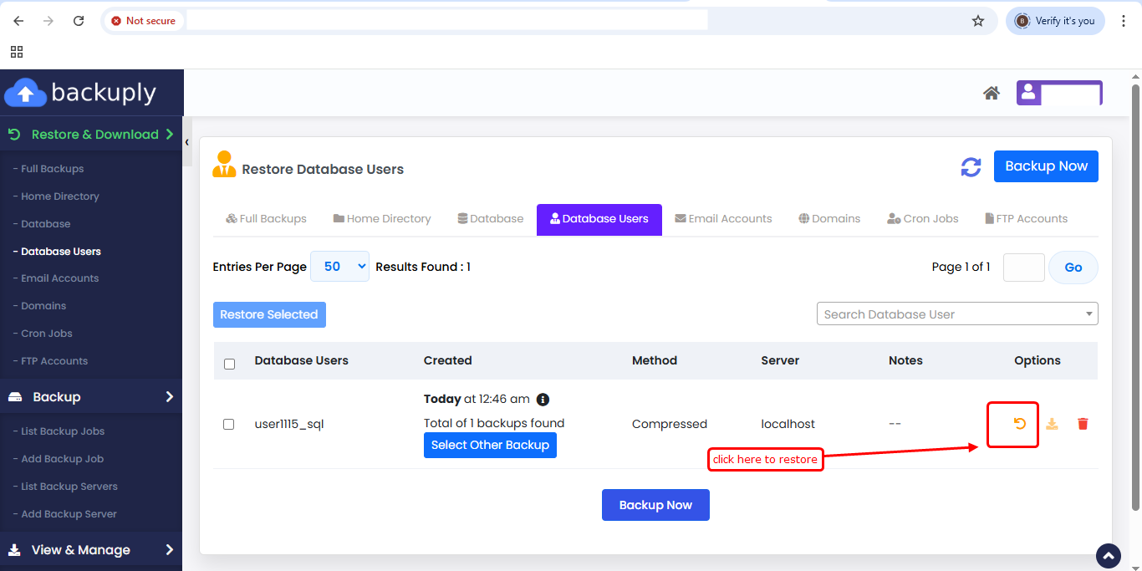Open the Entries Per Page dropdown
This screenshot has width=1142, height=571.
(339, 267)
